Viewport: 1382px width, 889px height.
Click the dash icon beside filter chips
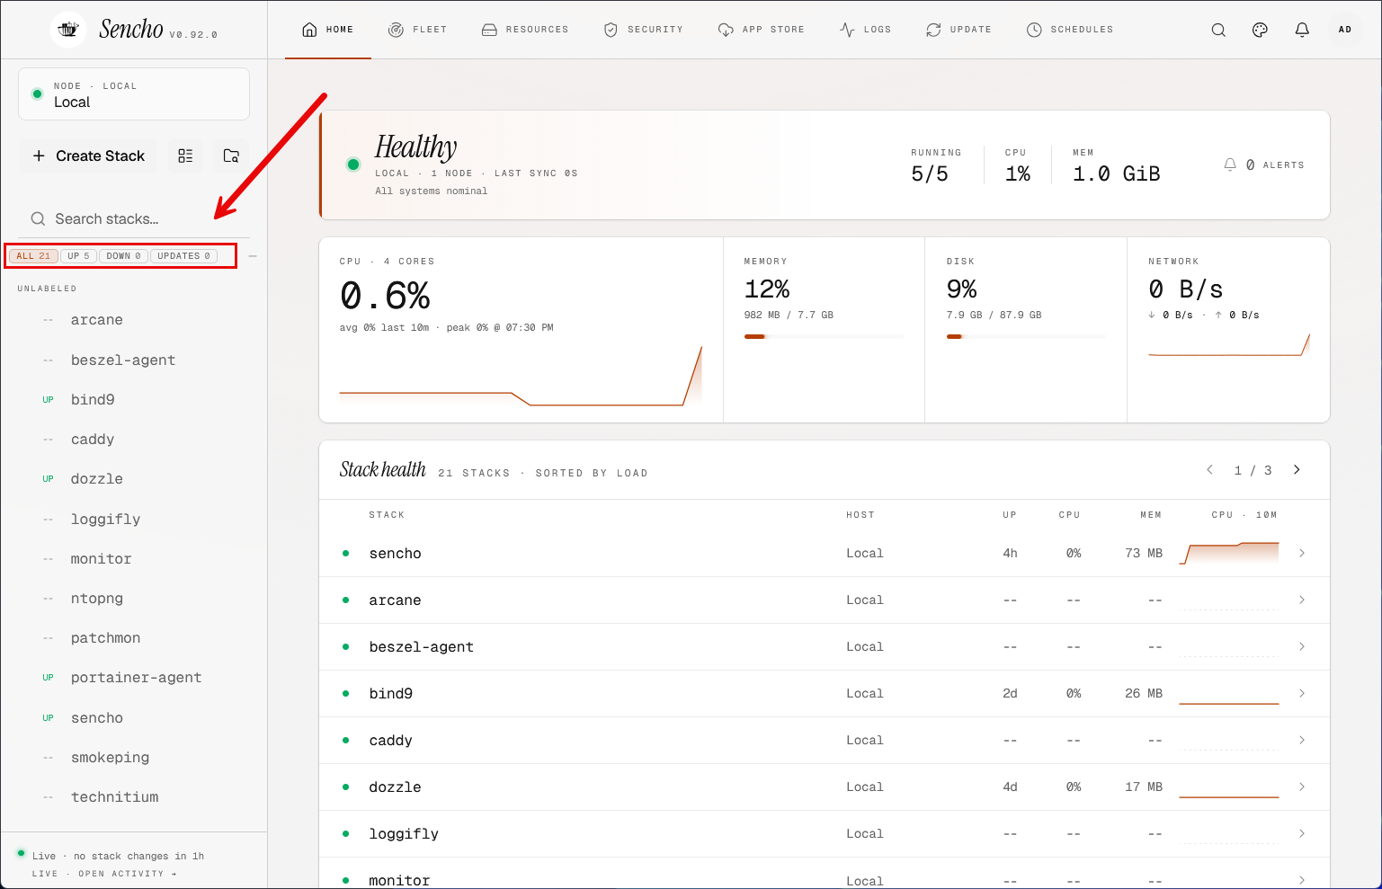tap(253, 256)
